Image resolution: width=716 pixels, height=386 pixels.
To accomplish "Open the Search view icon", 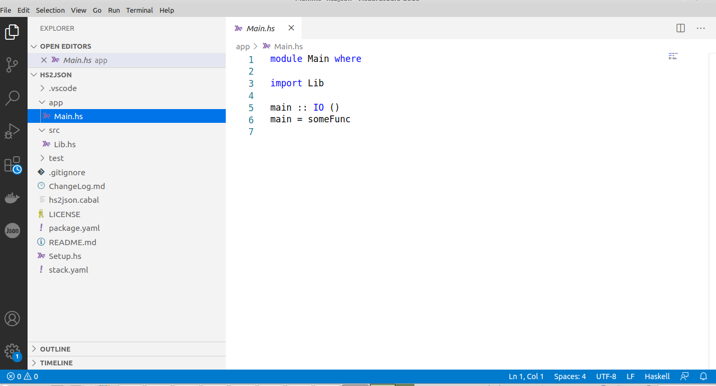I will [12, 97].
